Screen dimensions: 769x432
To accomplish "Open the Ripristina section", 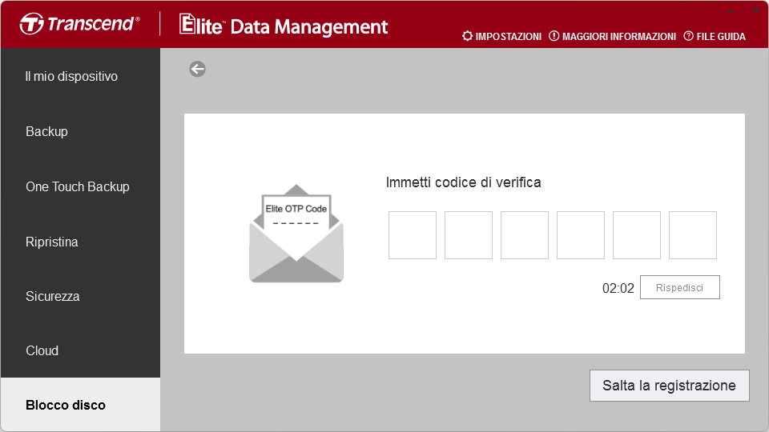I will pyautogui.click(x=80, y=242).
